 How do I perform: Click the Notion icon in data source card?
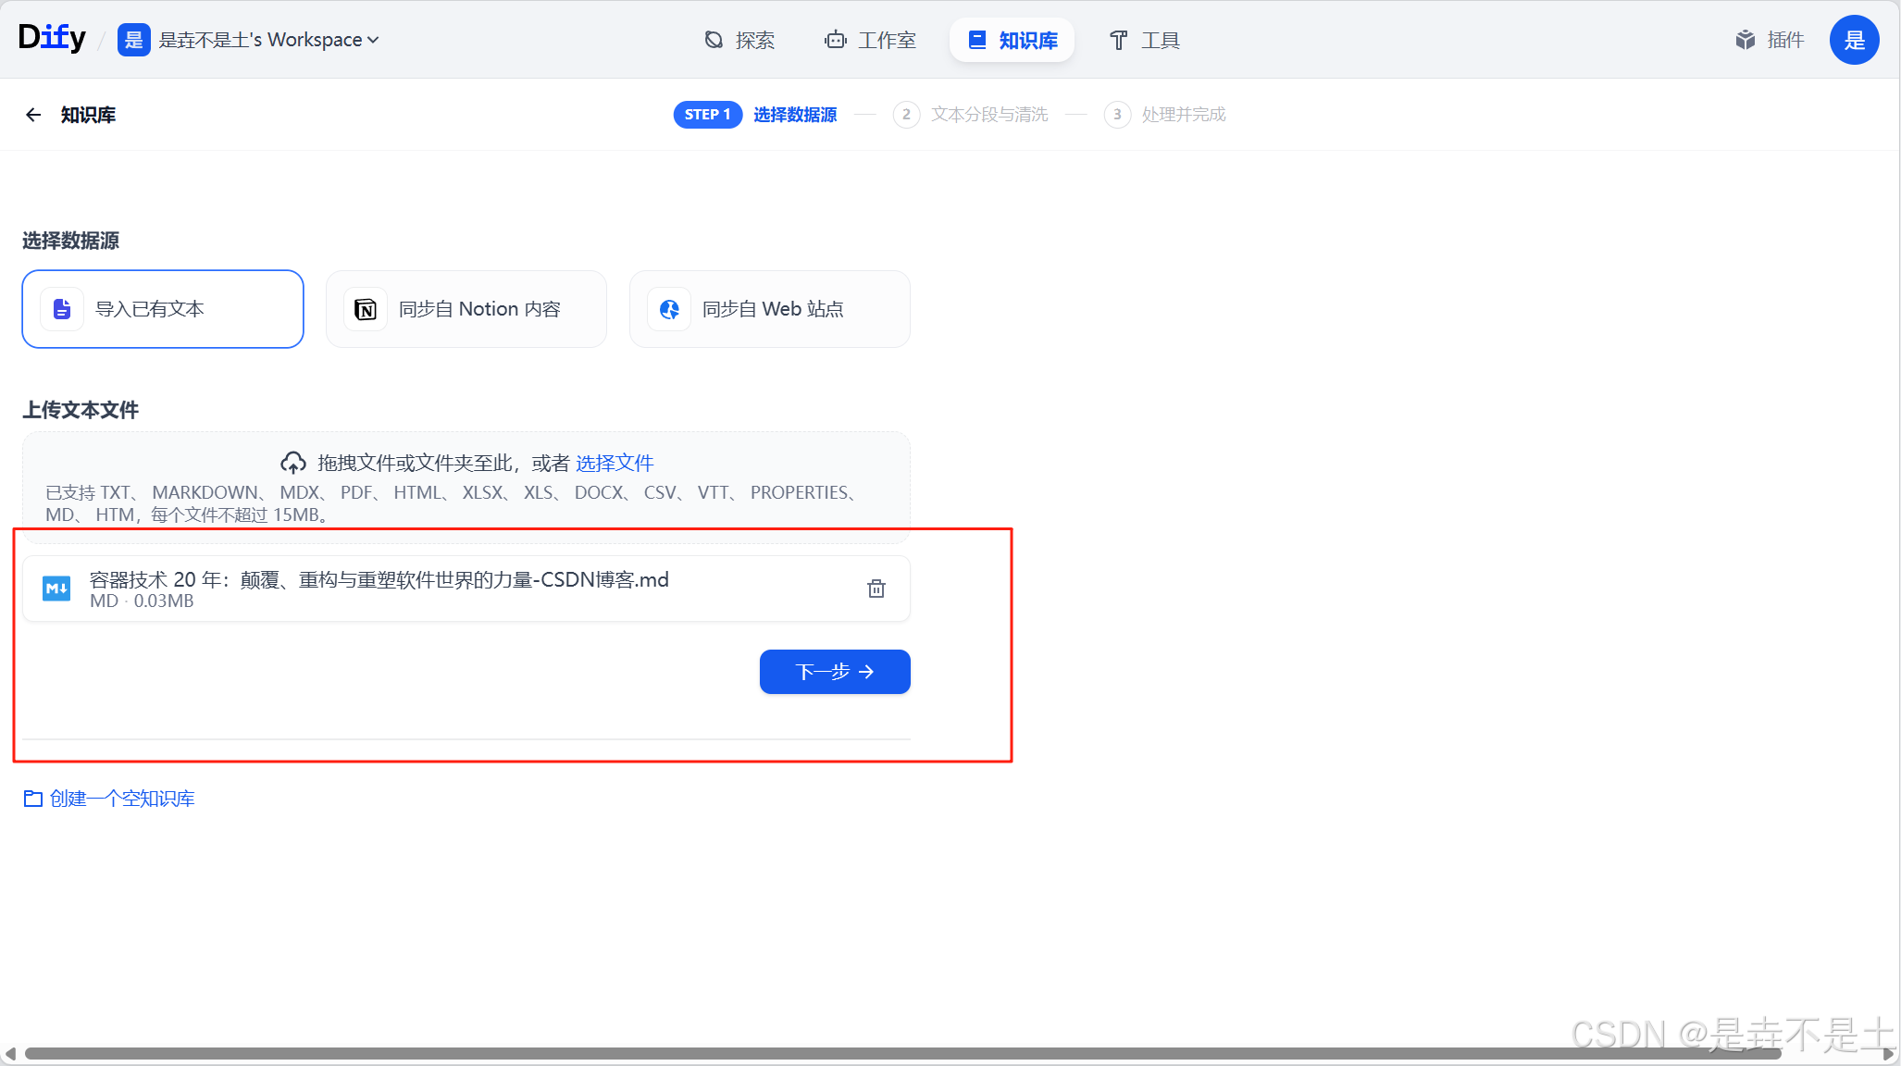pyautogui.click(x=366, y=309)
